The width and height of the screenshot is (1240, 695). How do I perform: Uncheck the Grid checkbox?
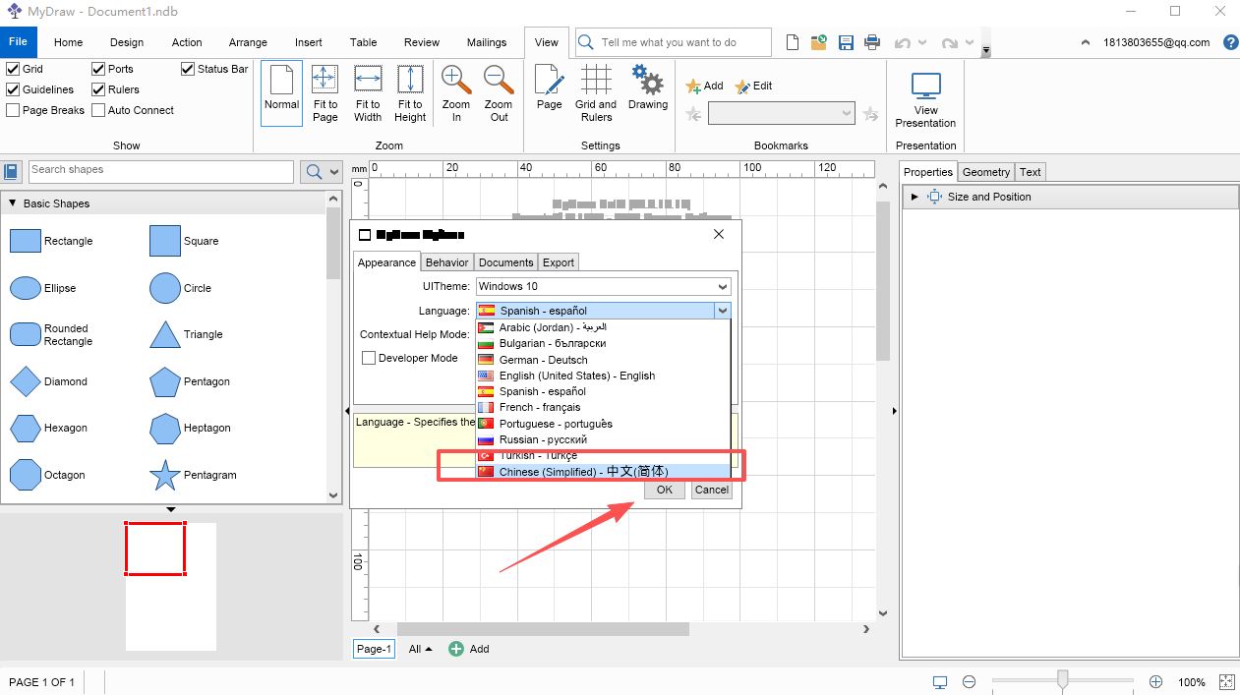[13, 69]
